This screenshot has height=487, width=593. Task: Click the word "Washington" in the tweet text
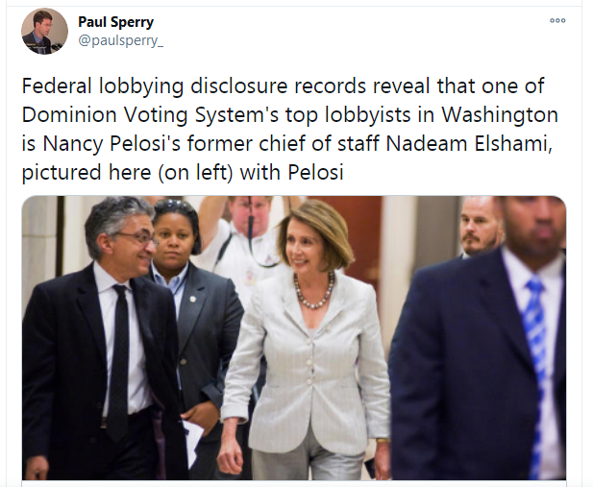pyautogui.click(x=500, y=114)
